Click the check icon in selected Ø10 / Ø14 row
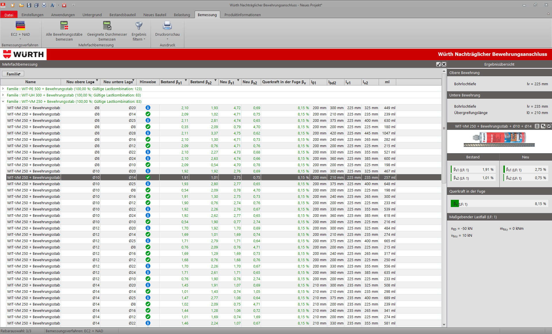Viewport: 552px width, 334px height. tap(148, 177)
